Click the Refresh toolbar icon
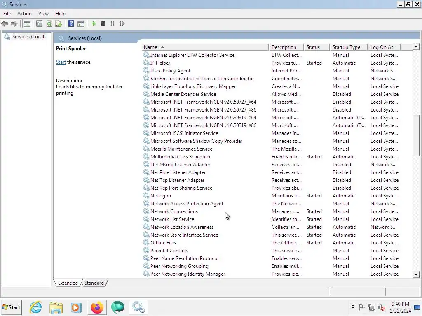 click(49, 23)
